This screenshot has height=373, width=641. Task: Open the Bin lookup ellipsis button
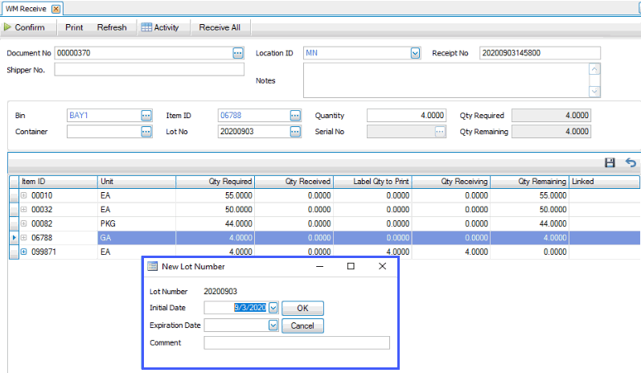[146, 116]
